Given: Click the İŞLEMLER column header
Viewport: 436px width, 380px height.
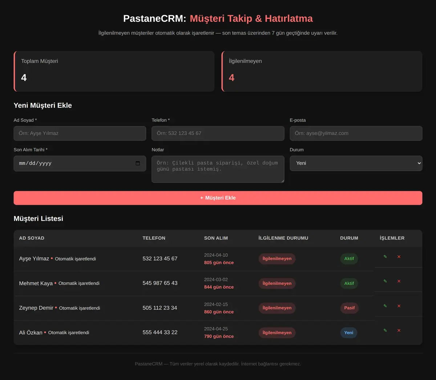Looking at the screenshot, I should [392, 238].
